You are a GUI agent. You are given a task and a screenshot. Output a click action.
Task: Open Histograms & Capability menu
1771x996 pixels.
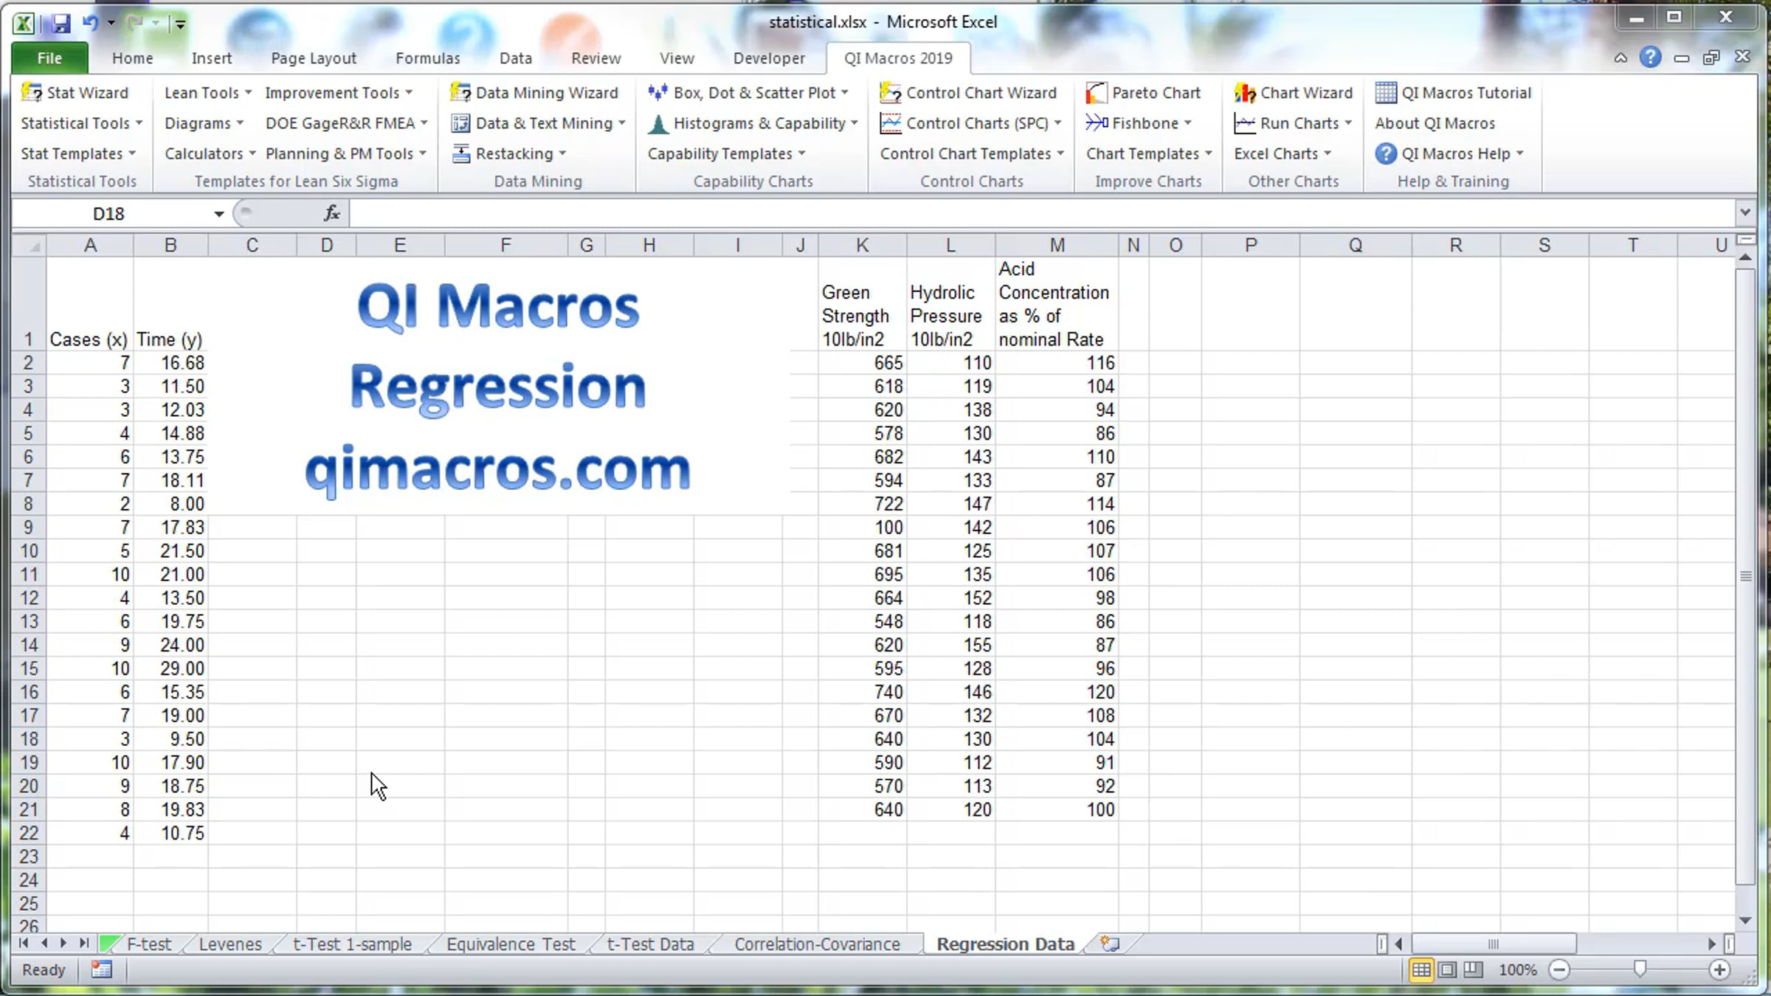[x=753, y=123]
